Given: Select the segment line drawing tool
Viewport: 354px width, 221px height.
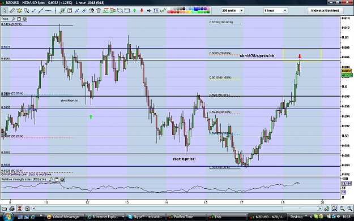Looking at the screenshot, I should click(x=33, y=11).
